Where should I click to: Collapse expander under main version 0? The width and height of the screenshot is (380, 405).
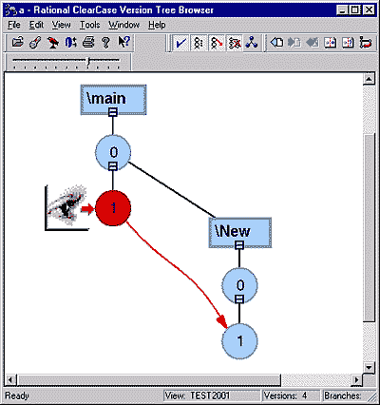pos(113,166)
